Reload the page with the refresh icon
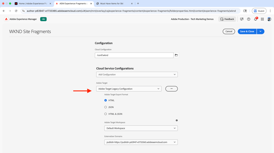The width and height of the screenshot is (274, 153). (x=16, y=11)
